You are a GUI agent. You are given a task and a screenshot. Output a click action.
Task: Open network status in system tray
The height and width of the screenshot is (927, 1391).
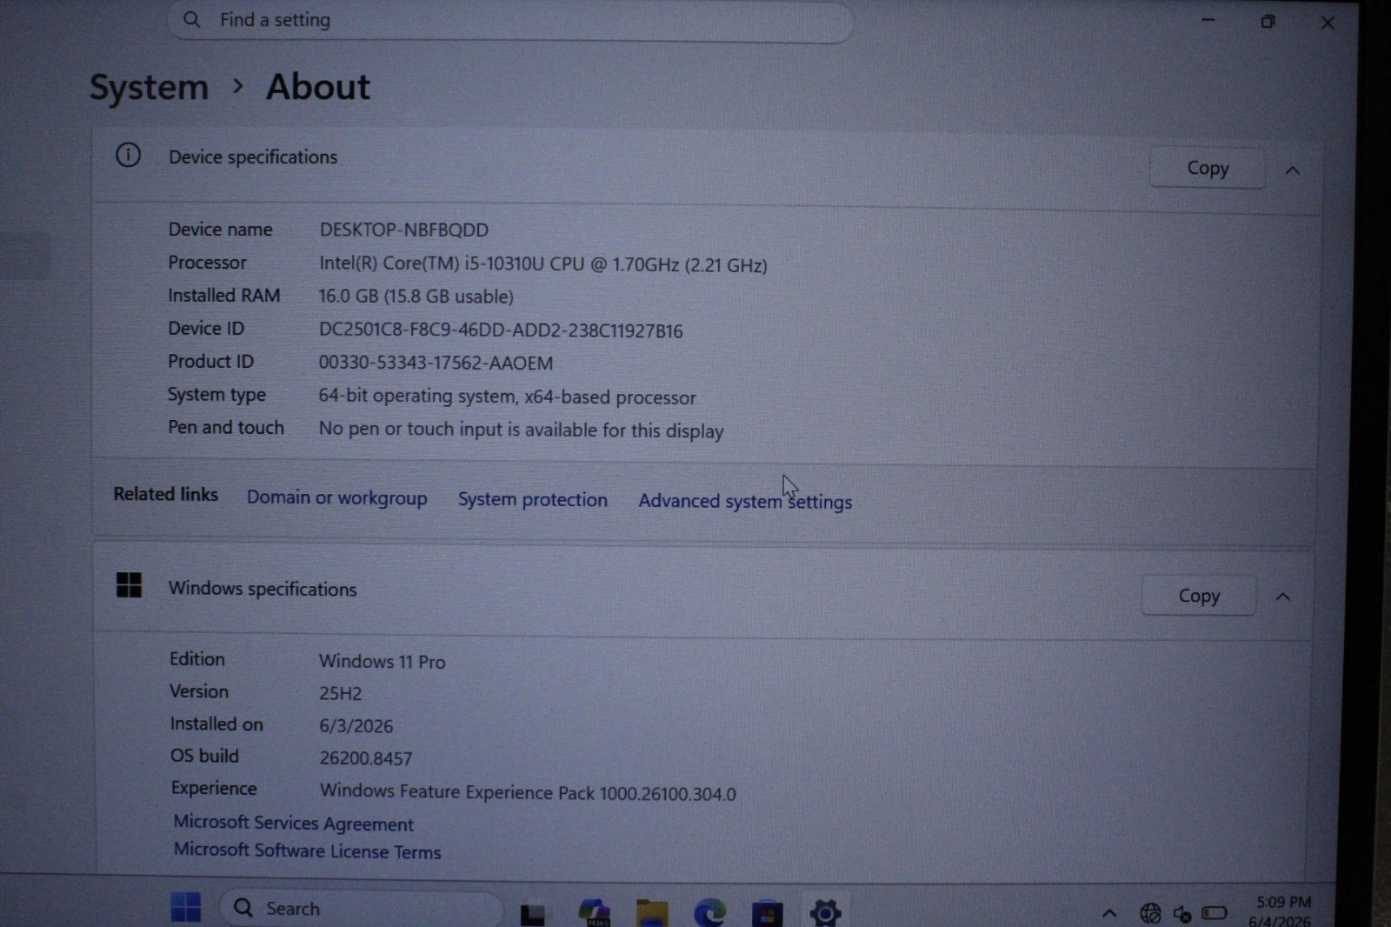pyautogui.click(x=1150, y=913)
